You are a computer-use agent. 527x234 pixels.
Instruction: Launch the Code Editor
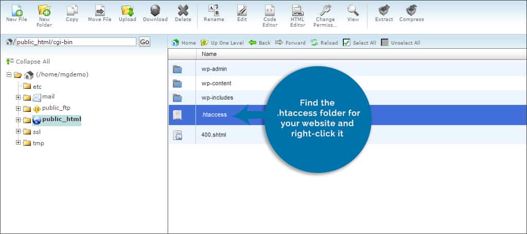click(270, 16)
